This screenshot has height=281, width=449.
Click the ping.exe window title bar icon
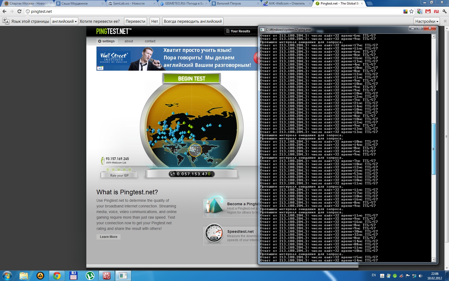point(262,30)
